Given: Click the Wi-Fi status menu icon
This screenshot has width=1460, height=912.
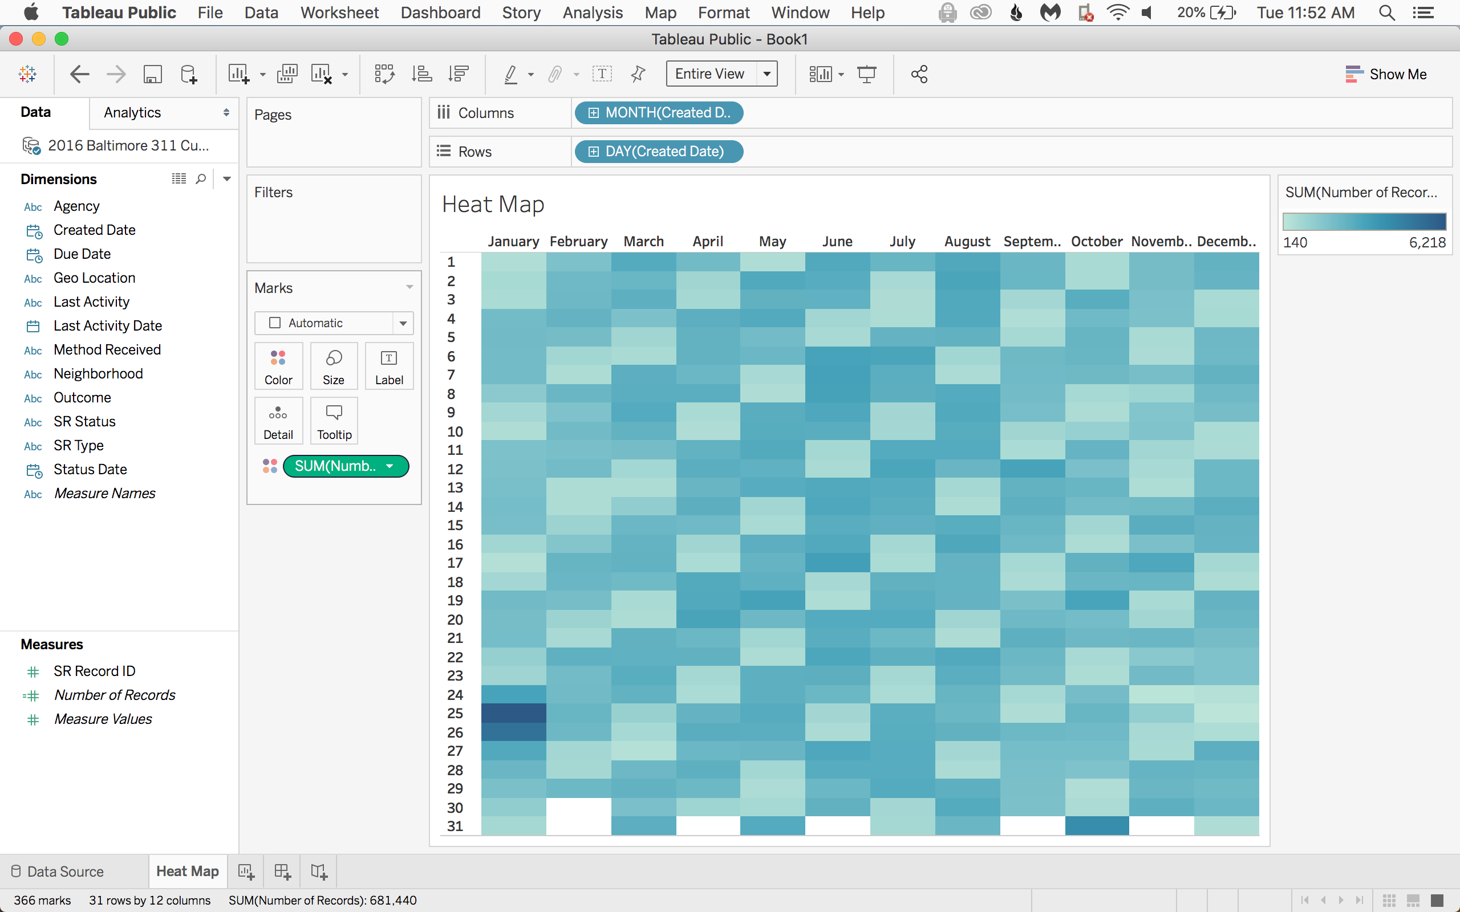Looking at the screenshot, I should (1118, 13).
